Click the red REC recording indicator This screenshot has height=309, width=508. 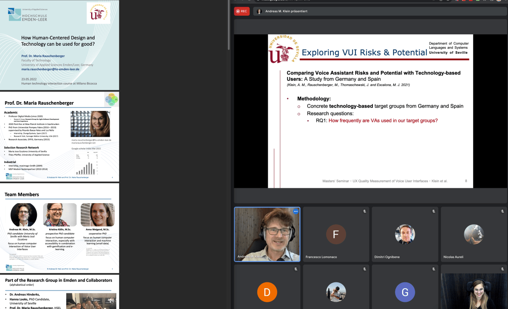242,11
